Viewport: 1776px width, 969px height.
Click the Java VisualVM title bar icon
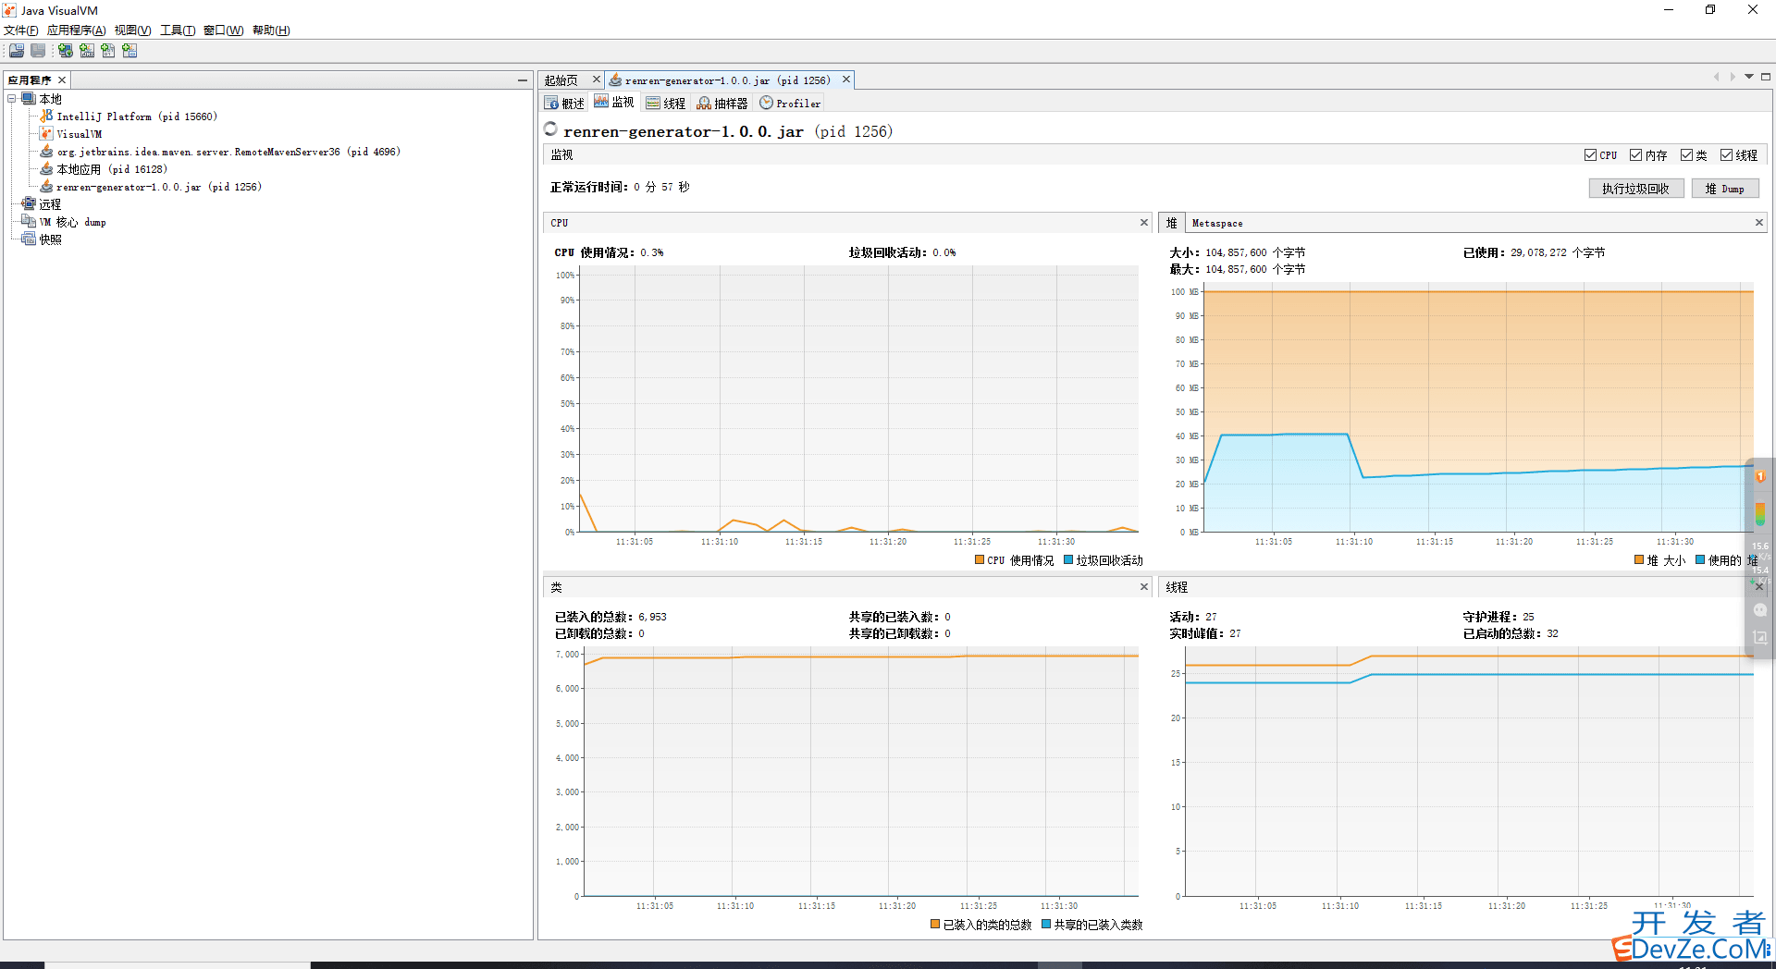pyautogui.click(x=9, y=10)
